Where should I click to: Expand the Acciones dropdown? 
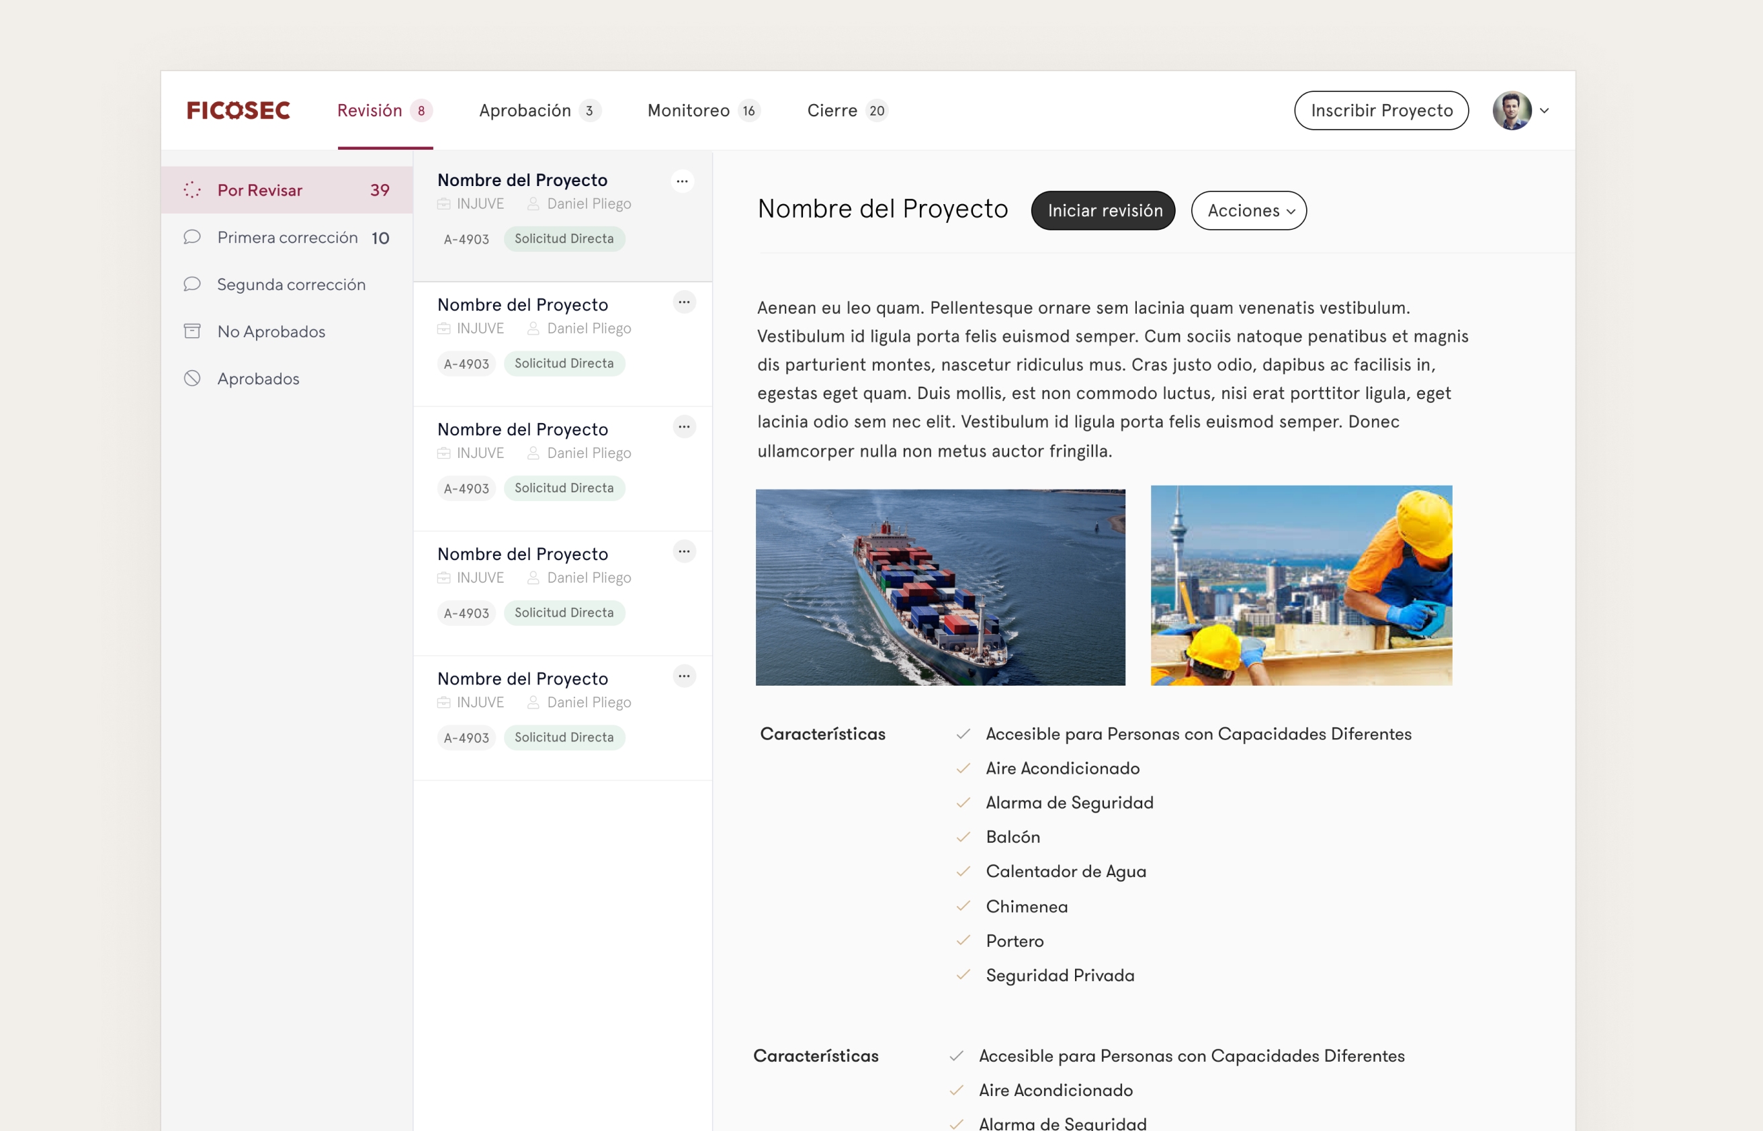tap(1248, 211)
